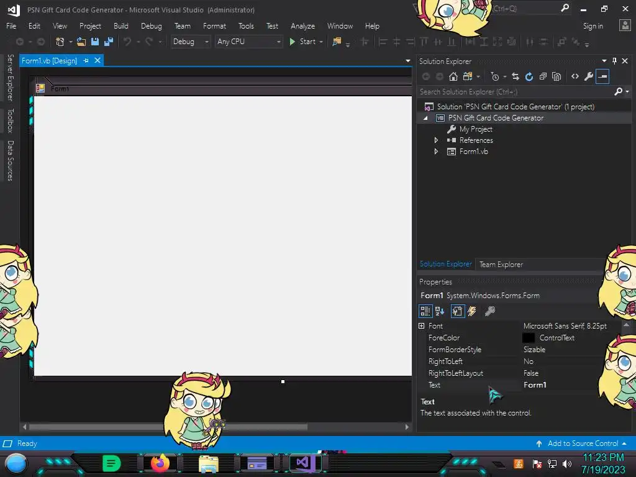Show Events with lightning bolt icon
The width and height of the screenshot is (636, 477).
click(x=472, y=311)
